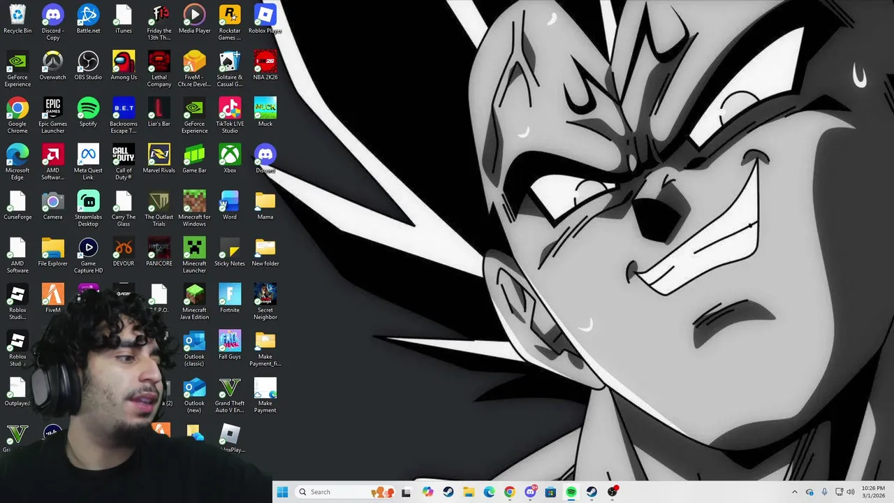Viewport: 894px width, 503px height.
Task: Select the AMD Software red desktop icon
Action: point(52,163)
